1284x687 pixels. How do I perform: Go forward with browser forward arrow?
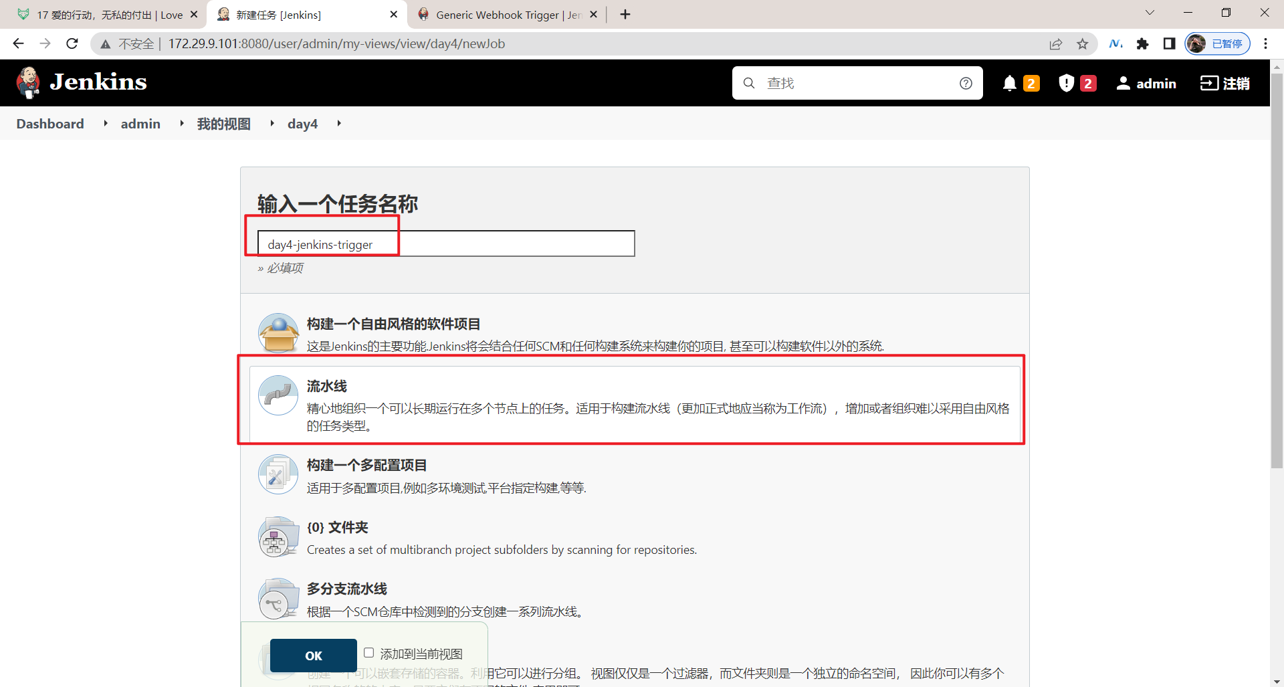pos(45,43)
